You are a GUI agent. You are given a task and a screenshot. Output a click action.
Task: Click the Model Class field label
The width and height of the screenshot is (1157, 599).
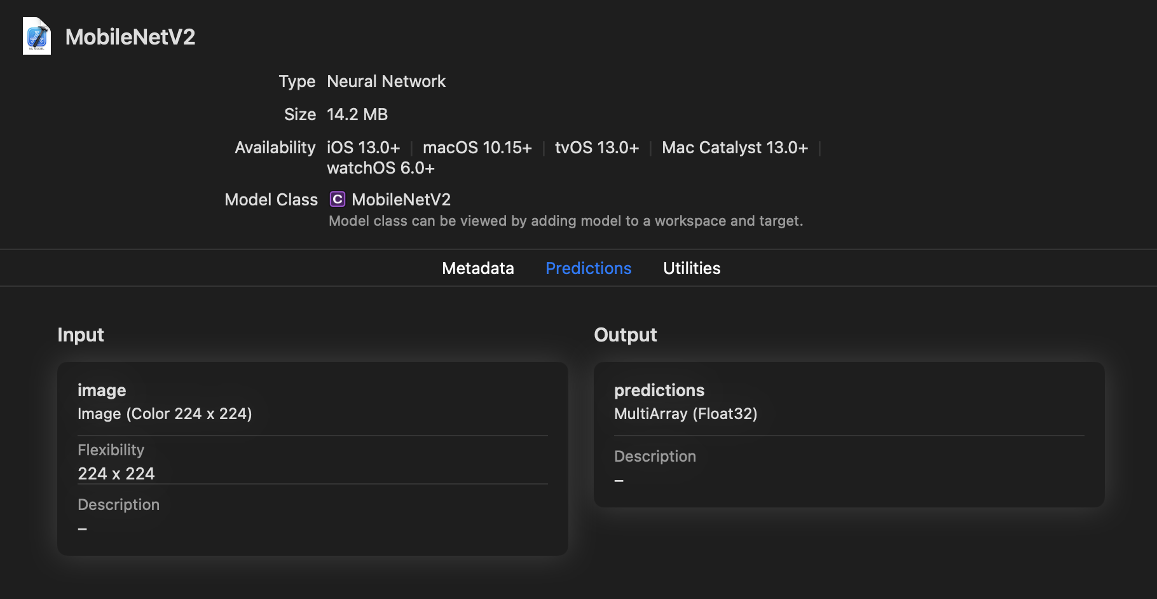(271, 200)
